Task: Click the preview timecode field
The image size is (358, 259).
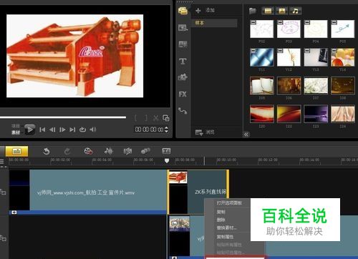Action: 149,129
